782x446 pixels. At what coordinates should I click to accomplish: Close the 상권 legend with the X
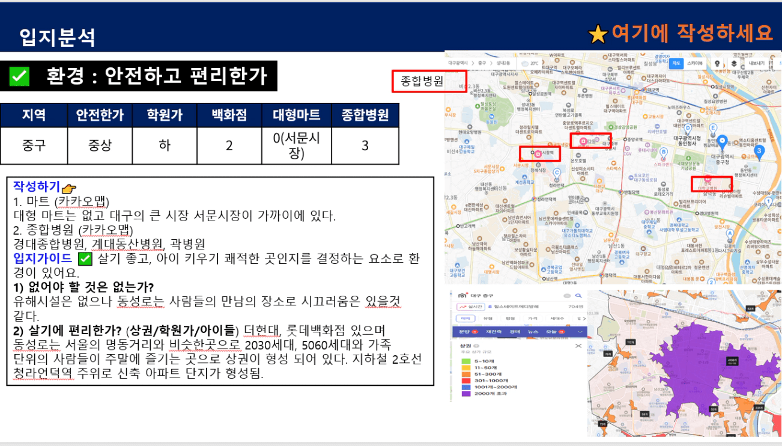[578, 346]
